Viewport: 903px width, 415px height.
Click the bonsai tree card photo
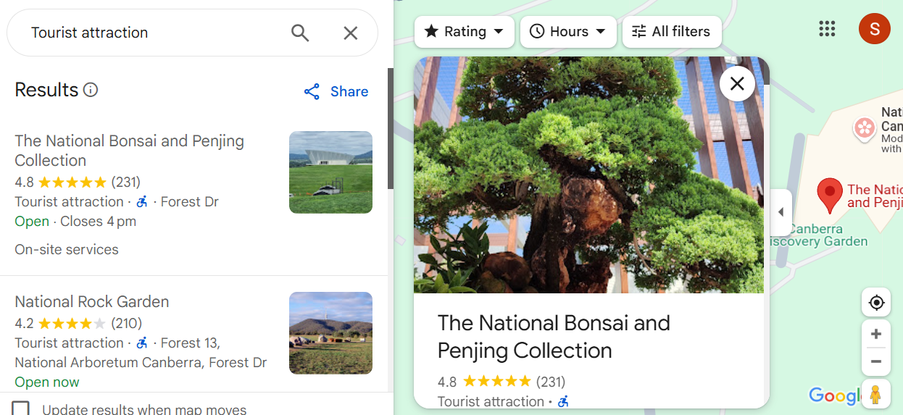click(588, 175)
